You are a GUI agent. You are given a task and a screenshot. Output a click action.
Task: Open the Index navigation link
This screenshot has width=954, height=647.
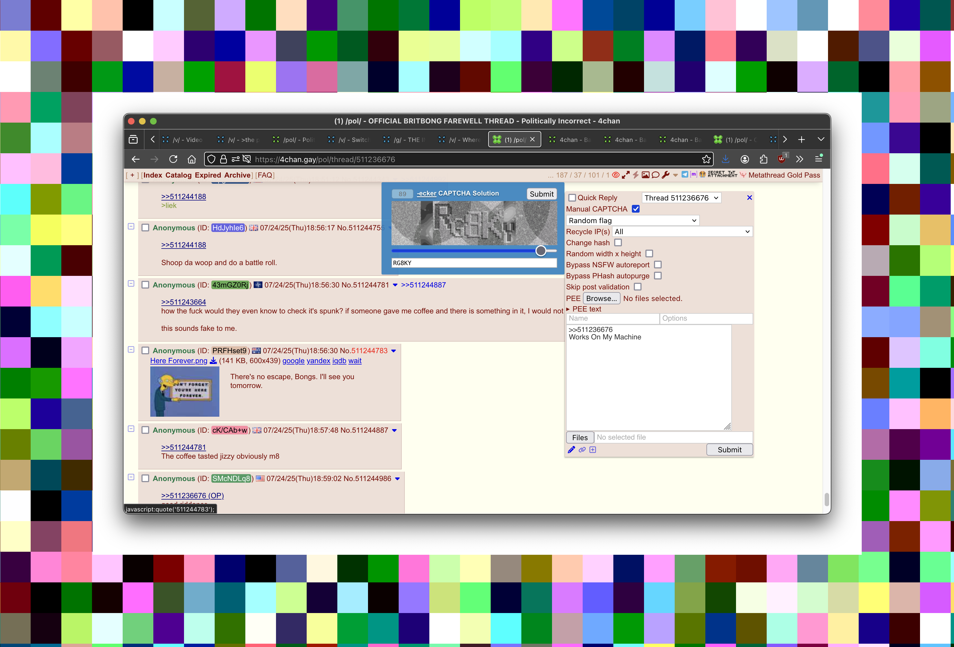[x=153, y=175]
